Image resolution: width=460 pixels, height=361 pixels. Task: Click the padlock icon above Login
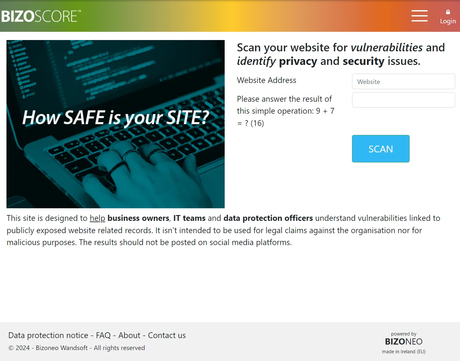pyautogui.click(x=448, y=12)
